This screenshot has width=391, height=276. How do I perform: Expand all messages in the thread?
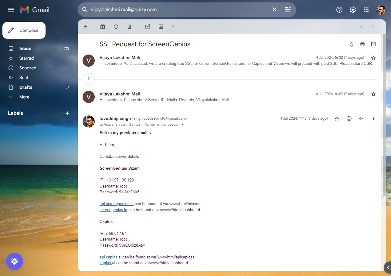pyautogui.click(x=352, y=44)
